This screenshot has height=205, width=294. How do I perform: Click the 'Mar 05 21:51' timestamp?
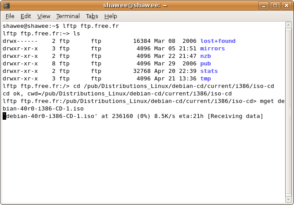[175, 49]
